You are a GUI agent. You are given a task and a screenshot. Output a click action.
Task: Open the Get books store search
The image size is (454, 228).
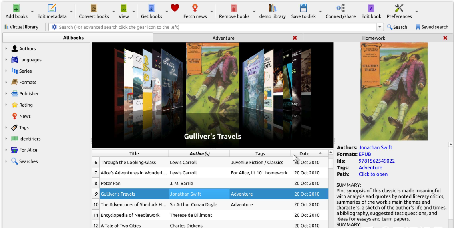[151, 11]
